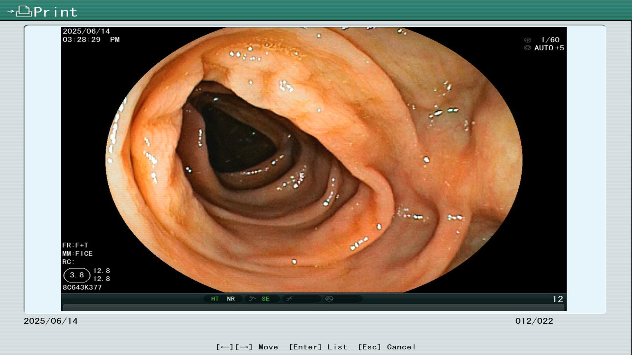This screenshot has width=632, height=355.
Task: Click the 03:28:29 PM timestamp
Action: pyautogui.click(x=91, y=39)
